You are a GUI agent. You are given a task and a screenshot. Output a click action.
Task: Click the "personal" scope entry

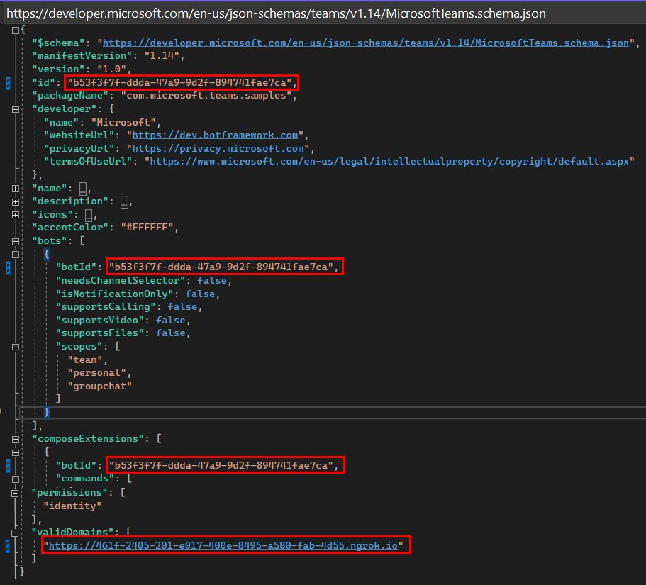pos(97,373)
